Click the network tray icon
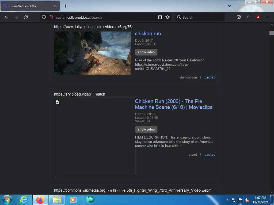Screen dimensions: 274x205 234,200
